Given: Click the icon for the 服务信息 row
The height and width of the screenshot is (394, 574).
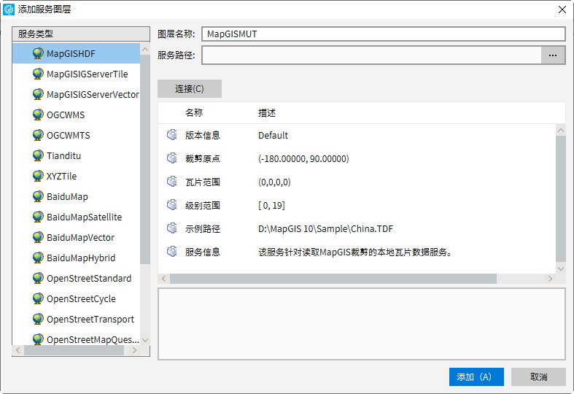Looking at the screenshot, I should click(172, 252).
